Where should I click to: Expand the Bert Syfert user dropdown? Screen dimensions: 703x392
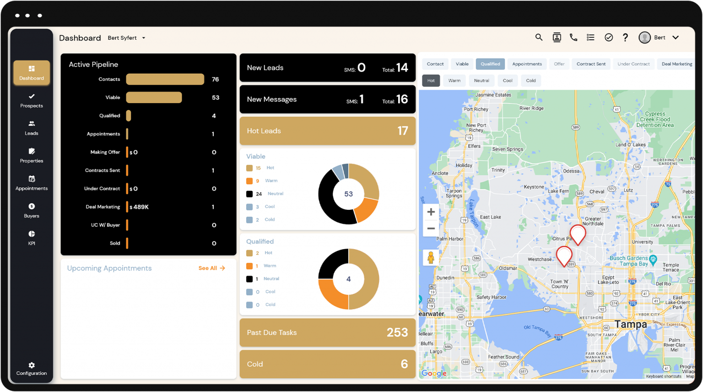pos(127,38)
